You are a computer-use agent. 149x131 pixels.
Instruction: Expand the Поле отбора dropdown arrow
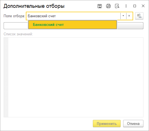(x=123, y=16)
